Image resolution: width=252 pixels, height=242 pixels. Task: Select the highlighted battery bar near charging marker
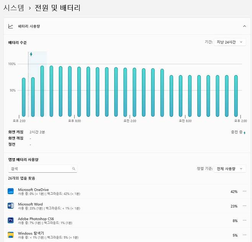pyautogui.click(x=33, y=97)
